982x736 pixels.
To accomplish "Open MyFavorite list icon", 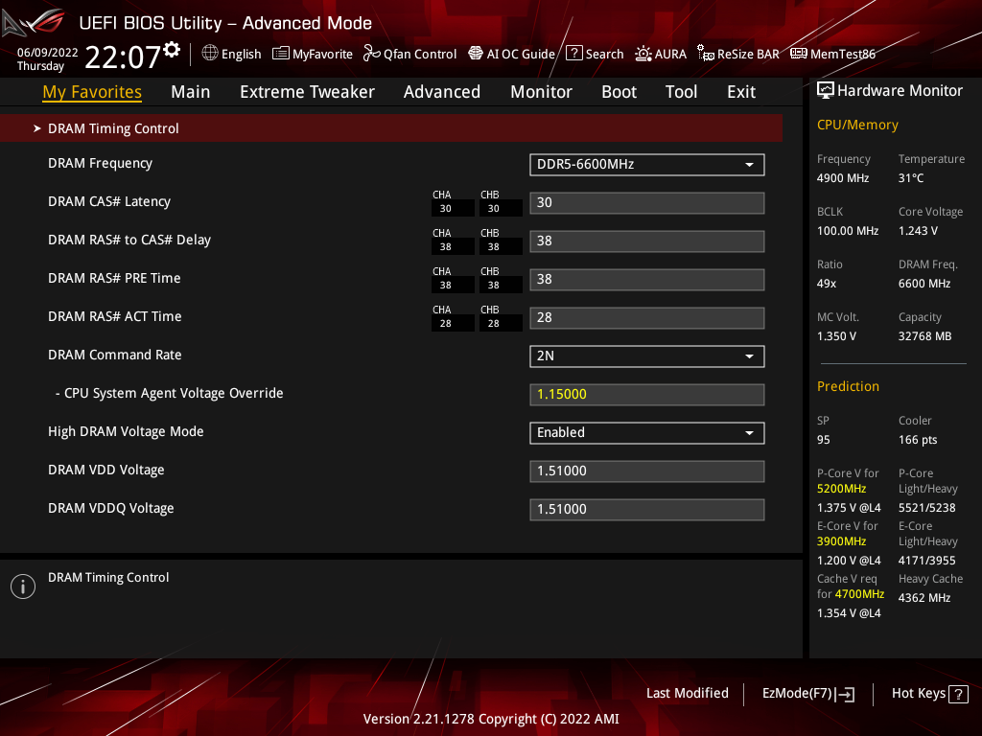I will (281, 54).
